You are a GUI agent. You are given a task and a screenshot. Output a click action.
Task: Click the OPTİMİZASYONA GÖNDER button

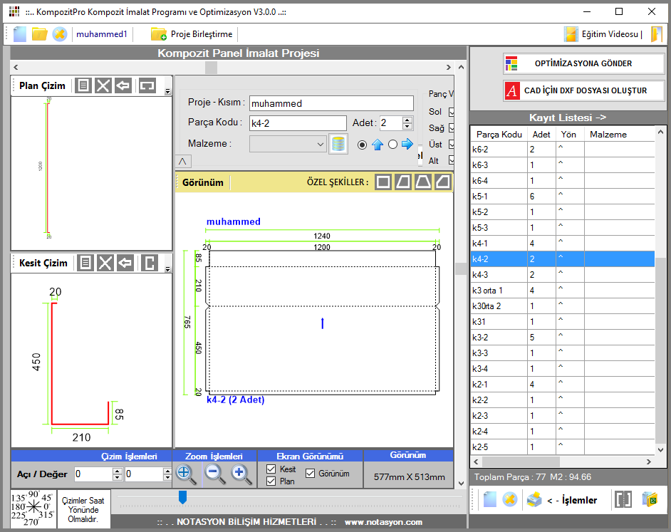[x=583, y=64]
